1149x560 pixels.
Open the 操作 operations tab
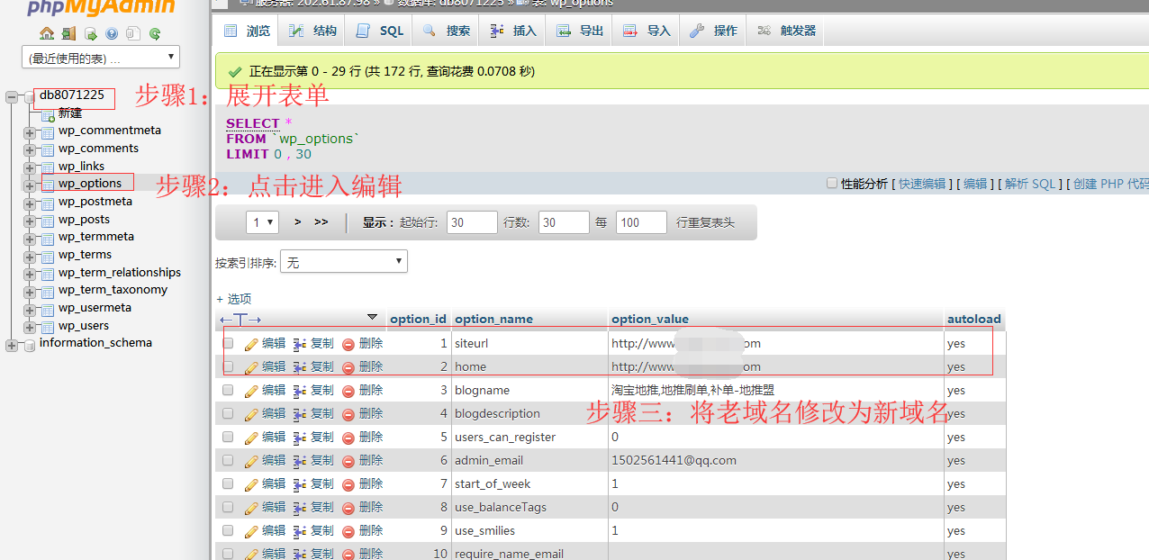pyautogui.click(x=713, y=31)
